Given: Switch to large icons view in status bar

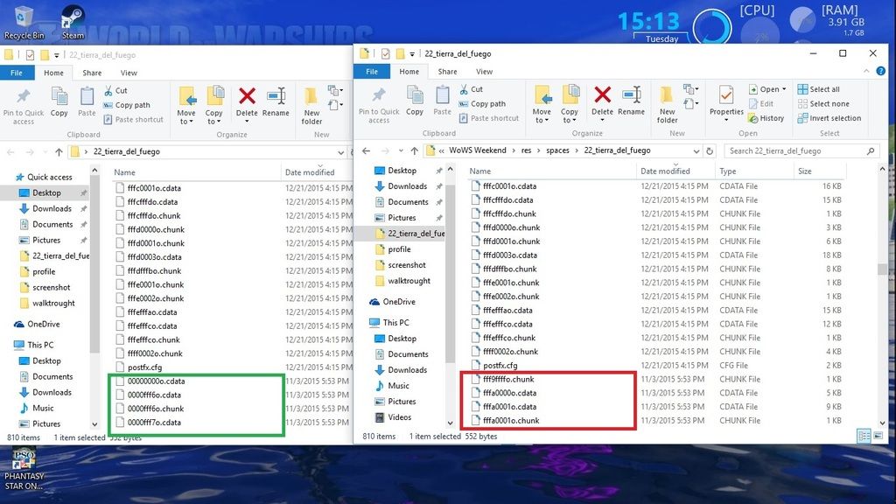Looking at the screenshot, I should (877, 436).
